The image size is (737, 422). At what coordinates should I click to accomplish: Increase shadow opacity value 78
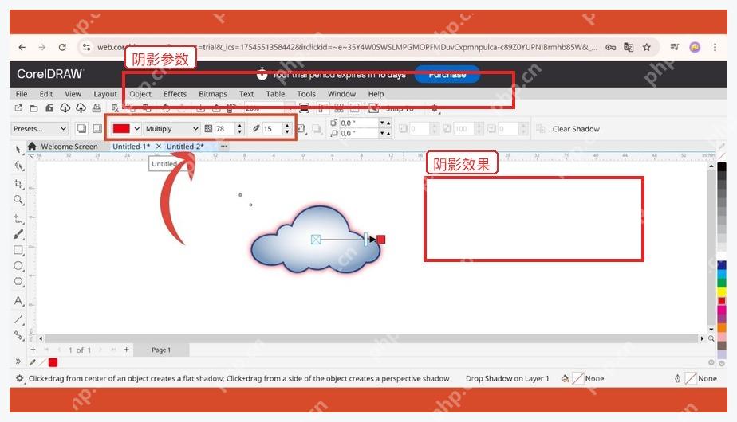[240, 126]
